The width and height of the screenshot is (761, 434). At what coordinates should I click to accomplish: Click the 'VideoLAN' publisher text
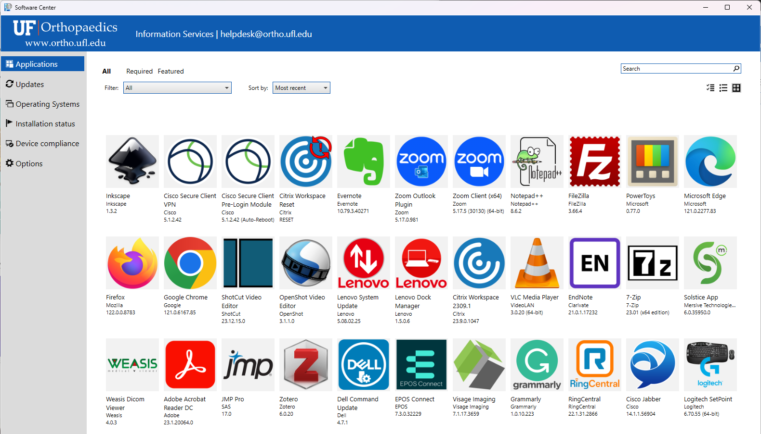tap(522, 305)
